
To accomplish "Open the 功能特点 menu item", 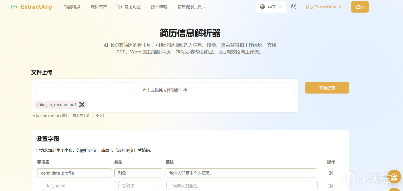I will tap(72, 7).
